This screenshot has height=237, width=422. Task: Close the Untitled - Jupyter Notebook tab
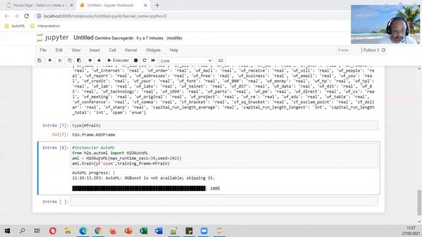pyautogui.click(x=145, y=5)
